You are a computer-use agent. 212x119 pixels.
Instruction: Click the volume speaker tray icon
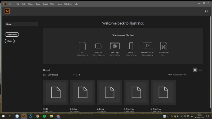click(185, 116)
